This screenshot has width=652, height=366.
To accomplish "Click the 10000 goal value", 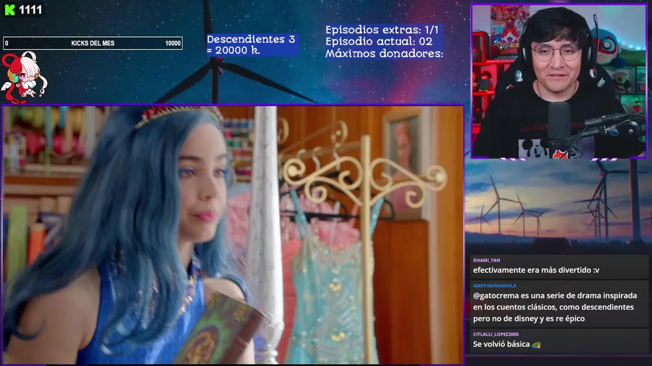I will tap(173, 43).
